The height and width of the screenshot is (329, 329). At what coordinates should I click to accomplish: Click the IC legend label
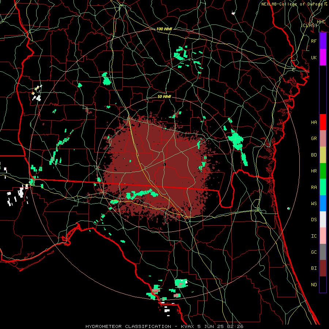pos(314,236)
